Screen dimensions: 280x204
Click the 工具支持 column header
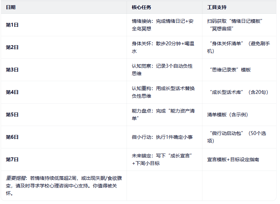(217, 7)
